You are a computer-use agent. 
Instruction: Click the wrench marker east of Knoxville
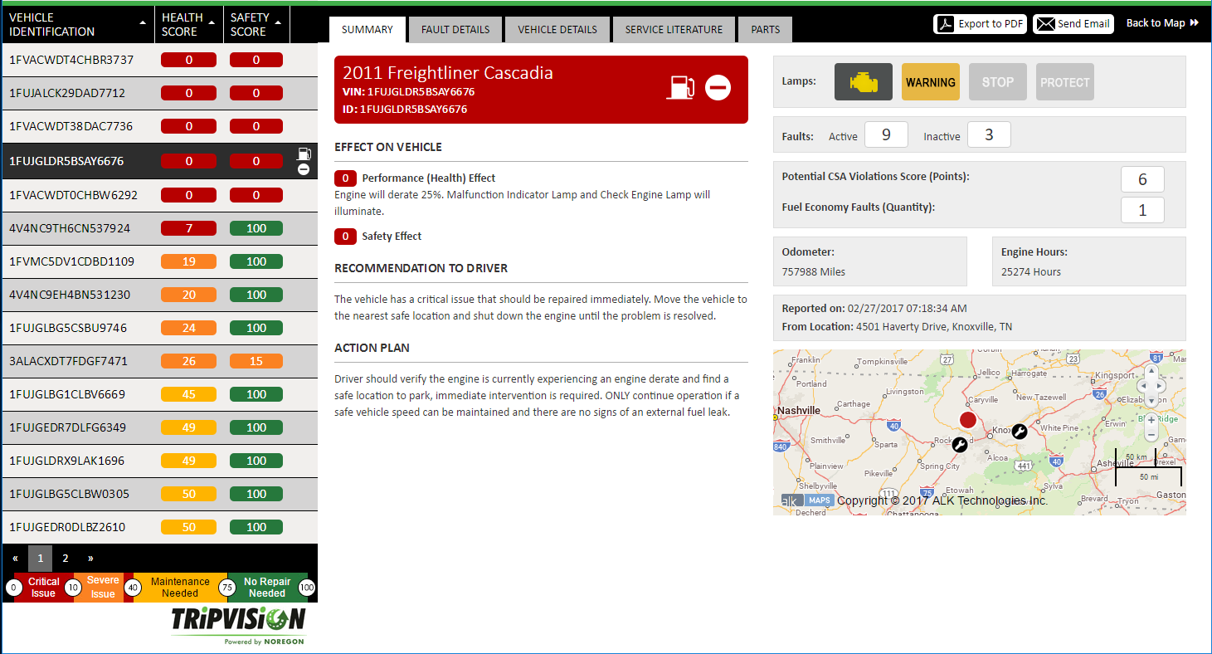tap(1019, 431)
